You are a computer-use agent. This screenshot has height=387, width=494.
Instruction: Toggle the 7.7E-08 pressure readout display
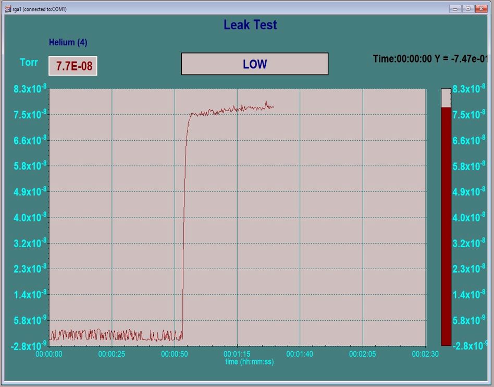(x=72, y=66)
